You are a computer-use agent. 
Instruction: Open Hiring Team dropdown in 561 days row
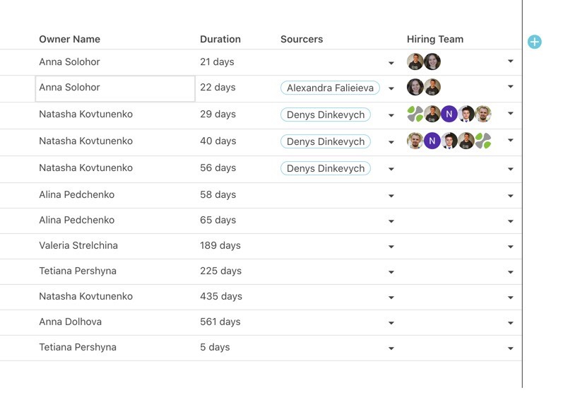[x=511, y=323]
